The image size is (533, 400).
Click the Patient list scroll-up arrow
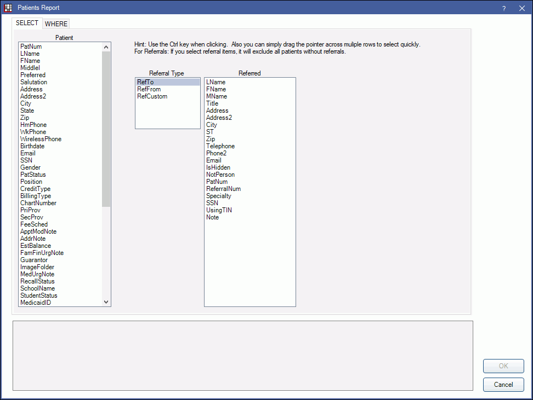point(106,47)
